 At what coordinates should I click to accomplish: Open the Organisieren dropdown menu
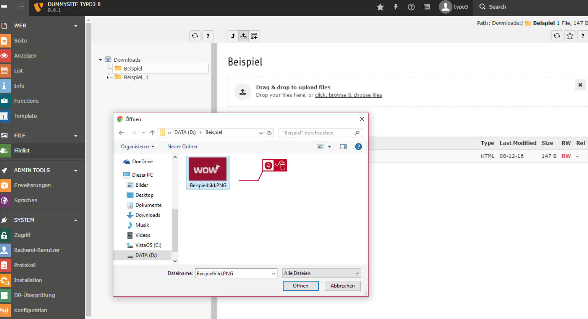pyautogui.click(x=137, y=147)
